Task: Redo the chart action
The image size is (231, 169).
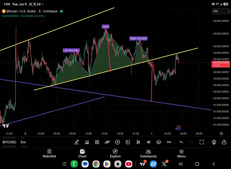Action: [x=191, y=142]
